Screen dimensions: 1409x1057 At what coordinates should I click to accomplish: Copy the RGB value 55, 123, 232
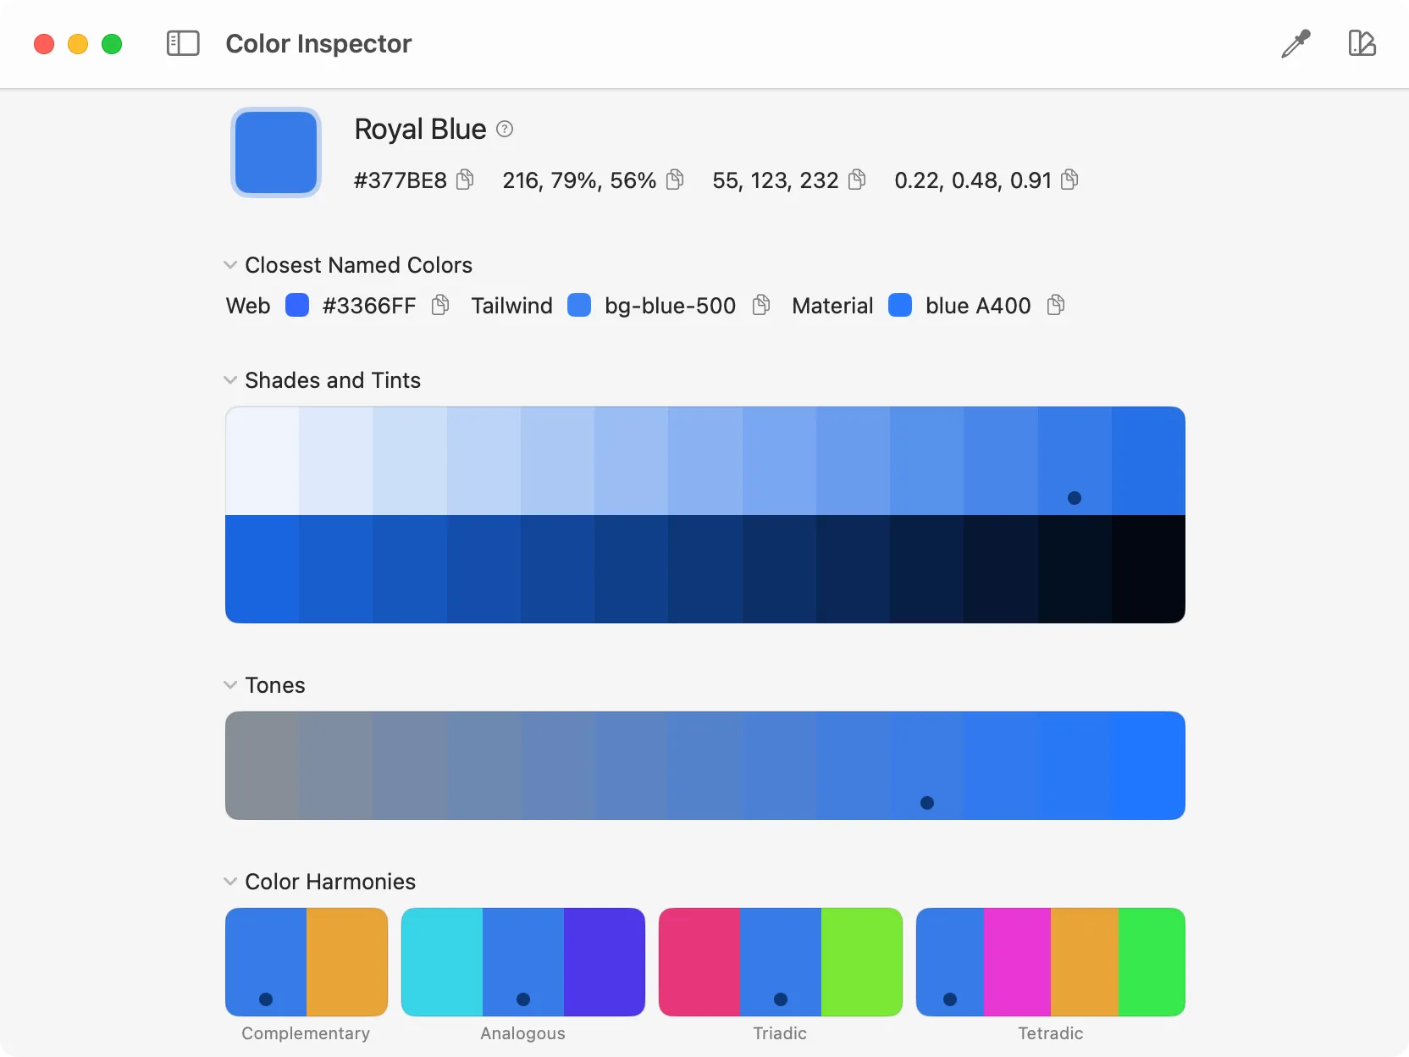coord(857,180)
